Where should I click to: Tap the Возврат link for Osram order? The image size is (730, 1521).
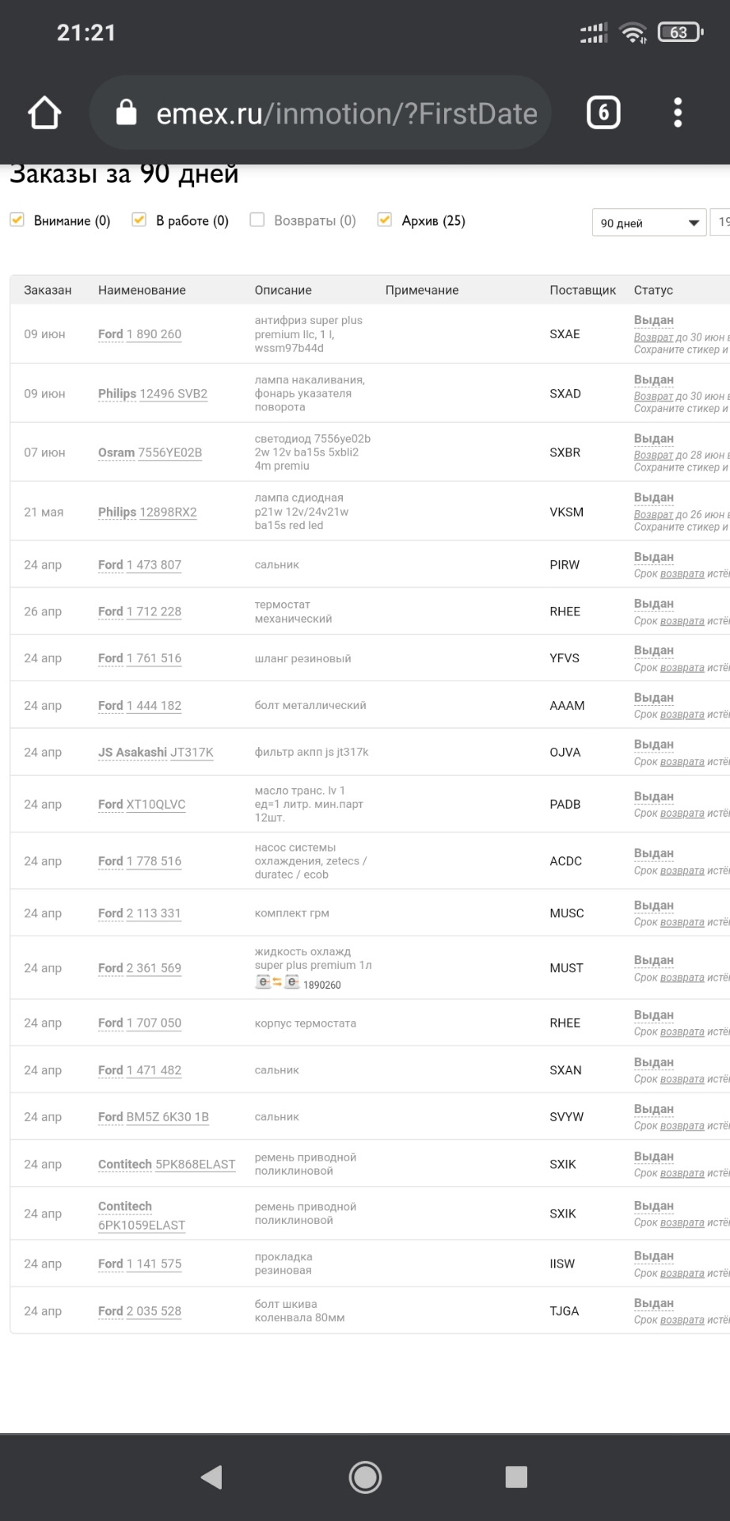point(653,455)
